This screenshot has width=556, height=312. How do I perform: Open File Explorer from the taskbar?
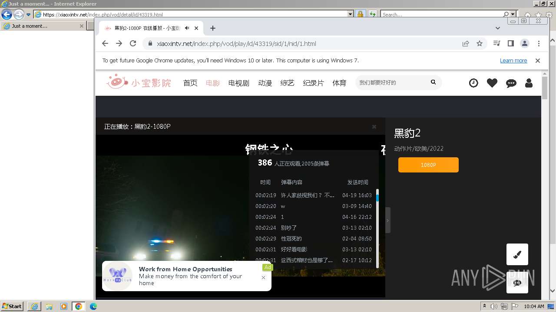(x=49, y=306)
